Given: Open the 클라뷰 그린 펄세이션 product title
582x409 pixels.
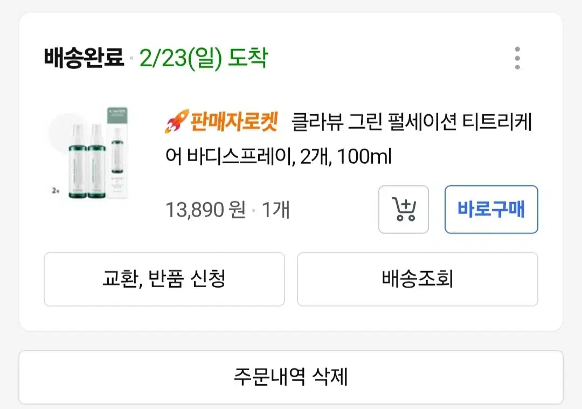Looking at the screenshot, I should [x=374, y=122].
